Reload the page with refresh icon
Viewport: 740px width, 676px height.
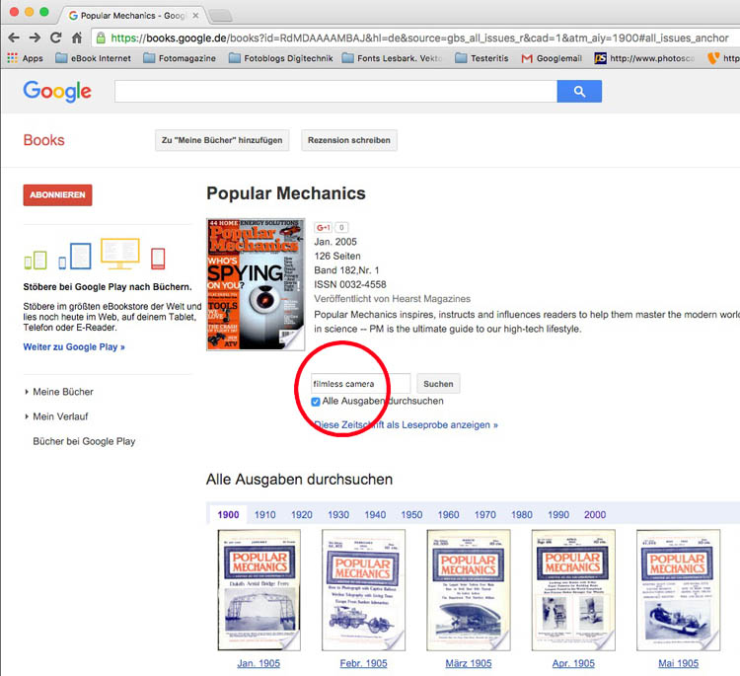coord(55,38)
